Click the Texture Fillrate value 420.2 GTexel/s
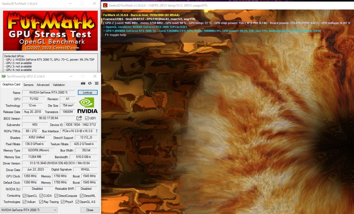Screen dimensions: 354x214 [84, 144]
